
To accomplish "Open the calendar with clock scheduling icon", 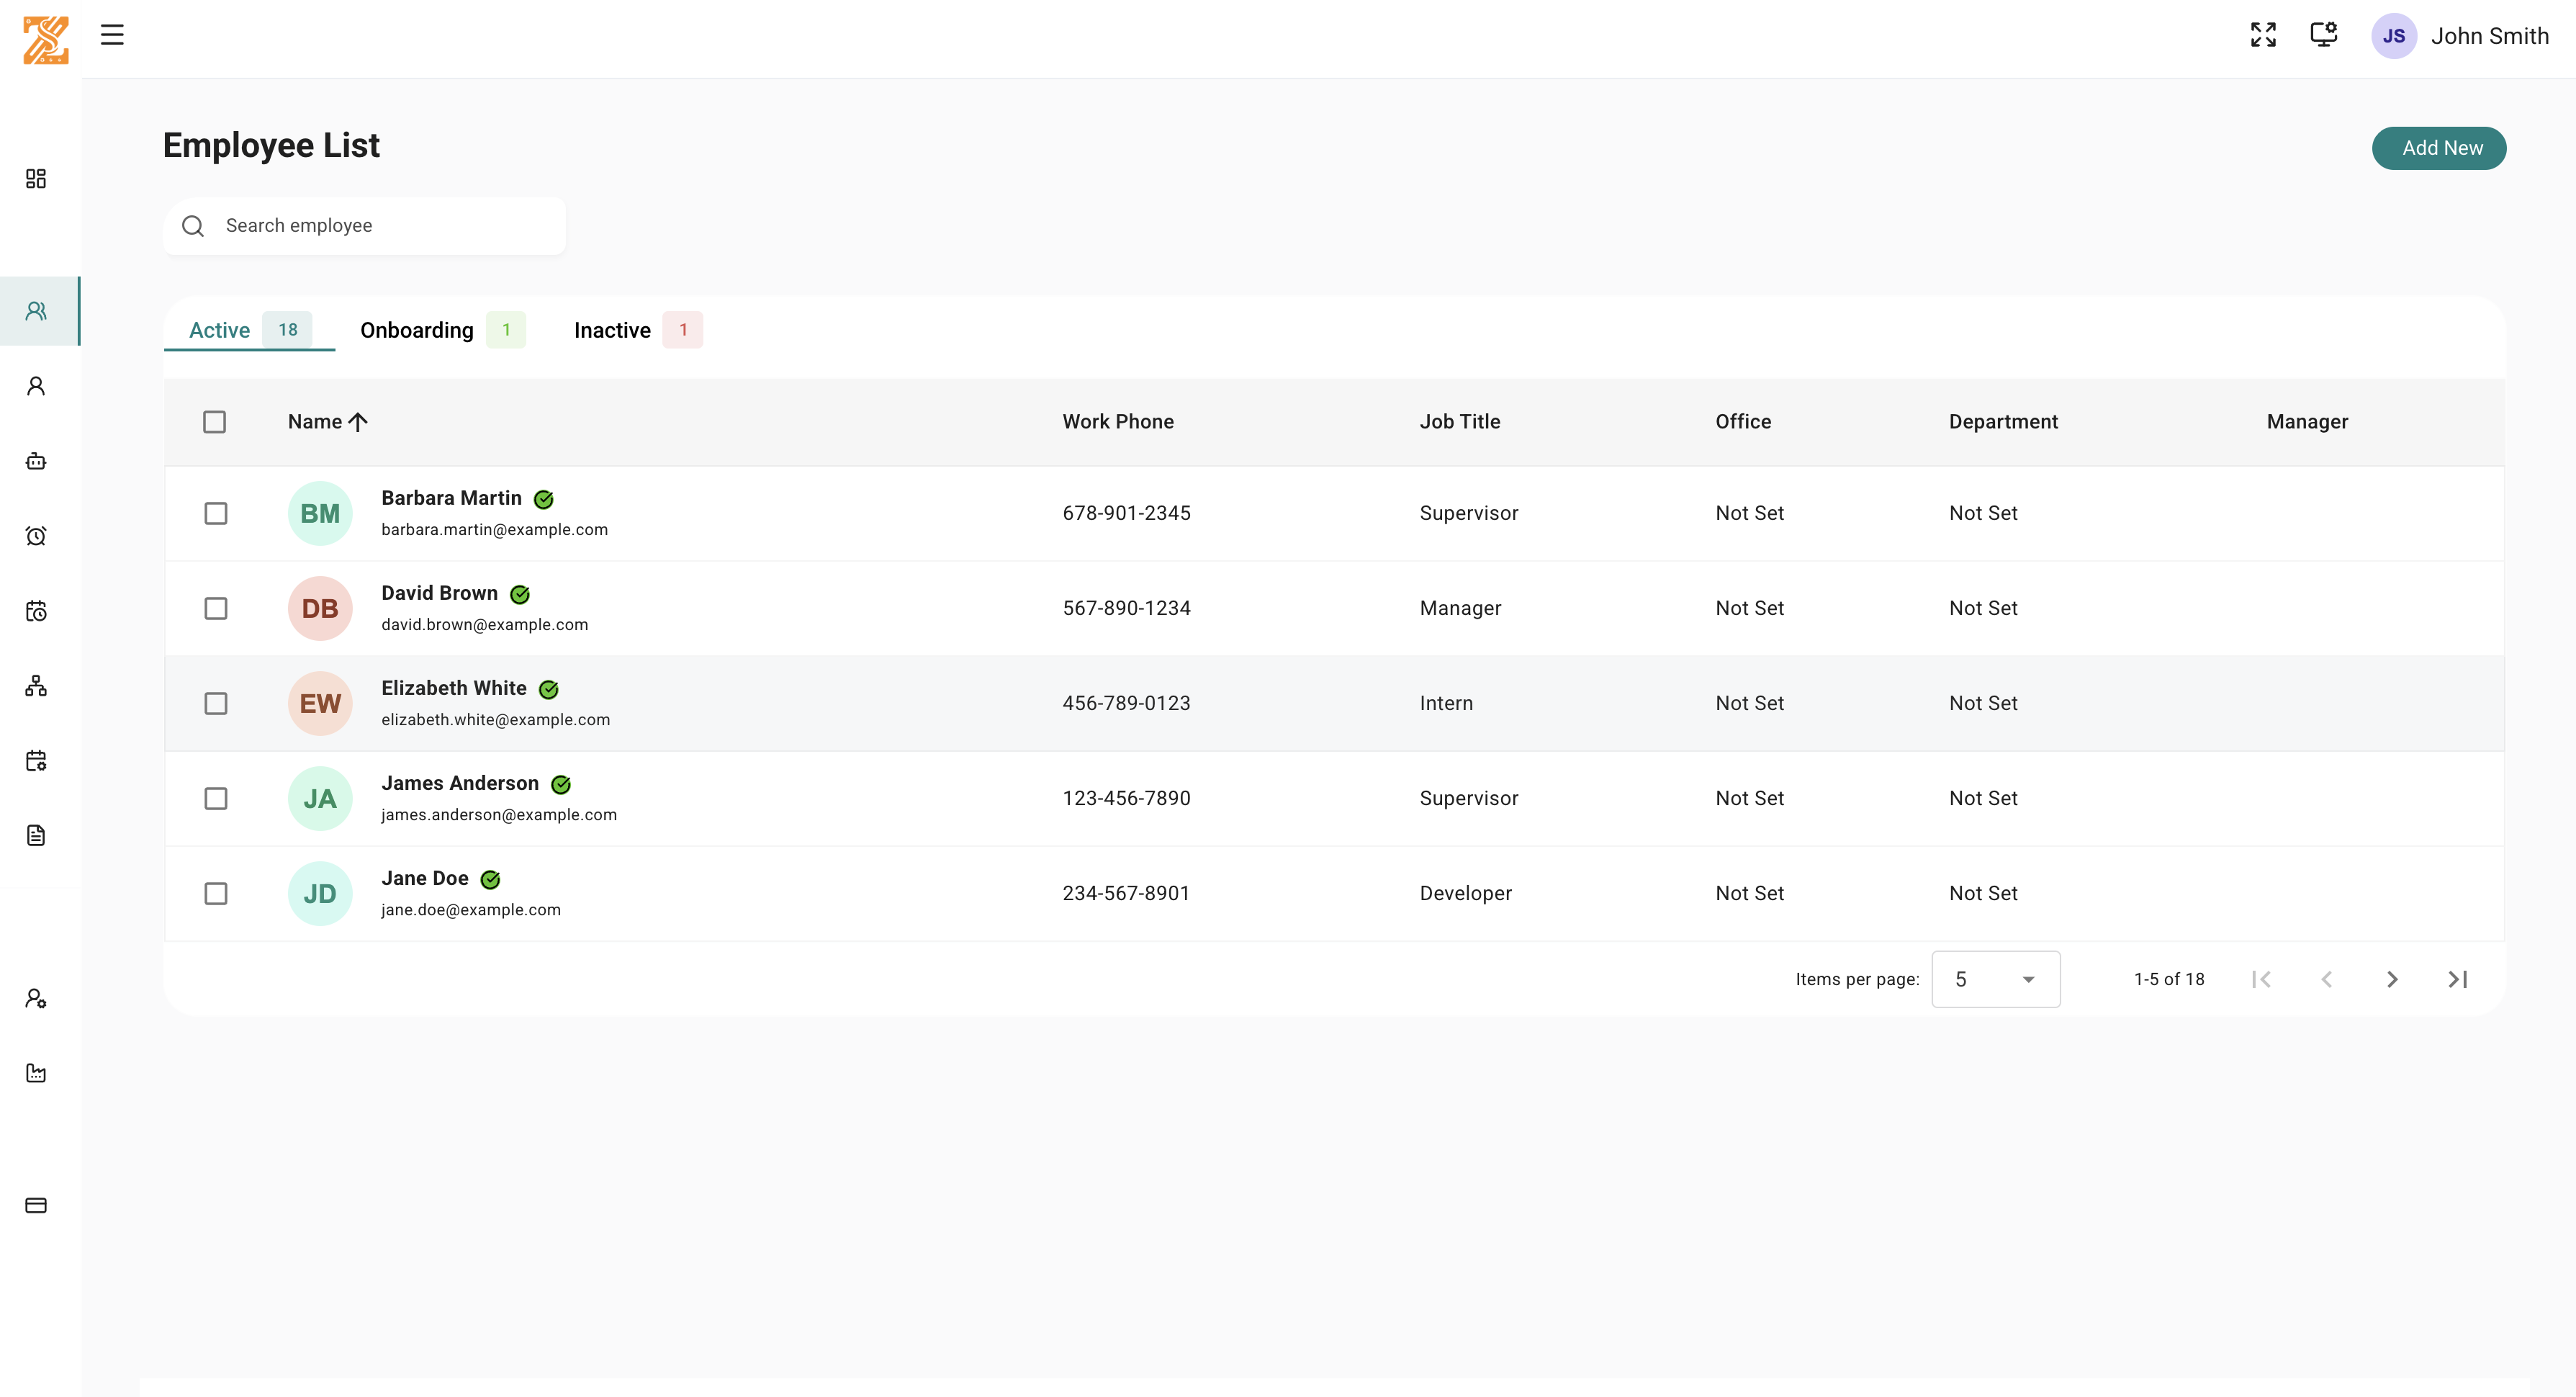I will pyautogui.click(x=36, y=611).
